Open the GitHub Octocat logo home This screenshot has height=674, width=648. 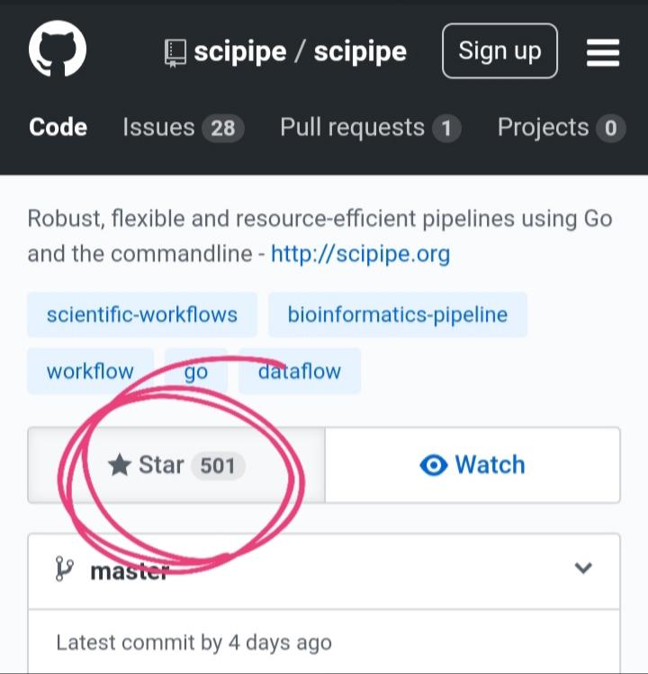[58, 49]
